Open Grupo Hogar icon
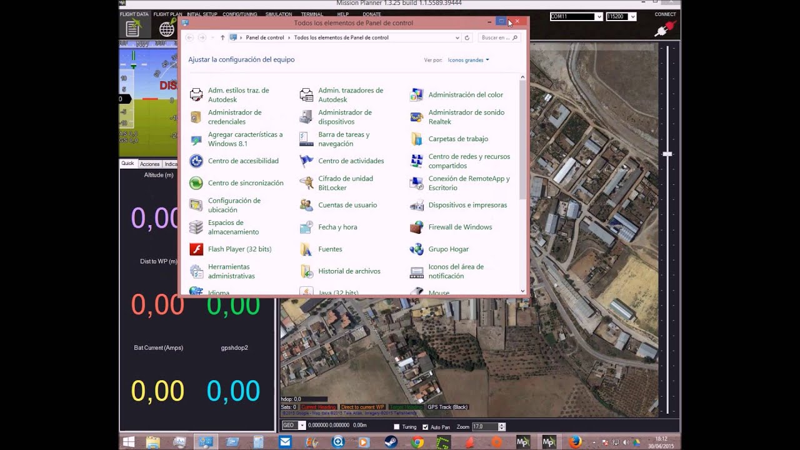The image size is (800, 450). pyautogui.click(x=416, y=249)
